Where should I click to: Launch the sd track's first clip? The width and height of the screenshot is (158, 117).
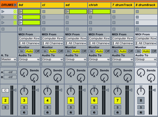coord(67,11)
